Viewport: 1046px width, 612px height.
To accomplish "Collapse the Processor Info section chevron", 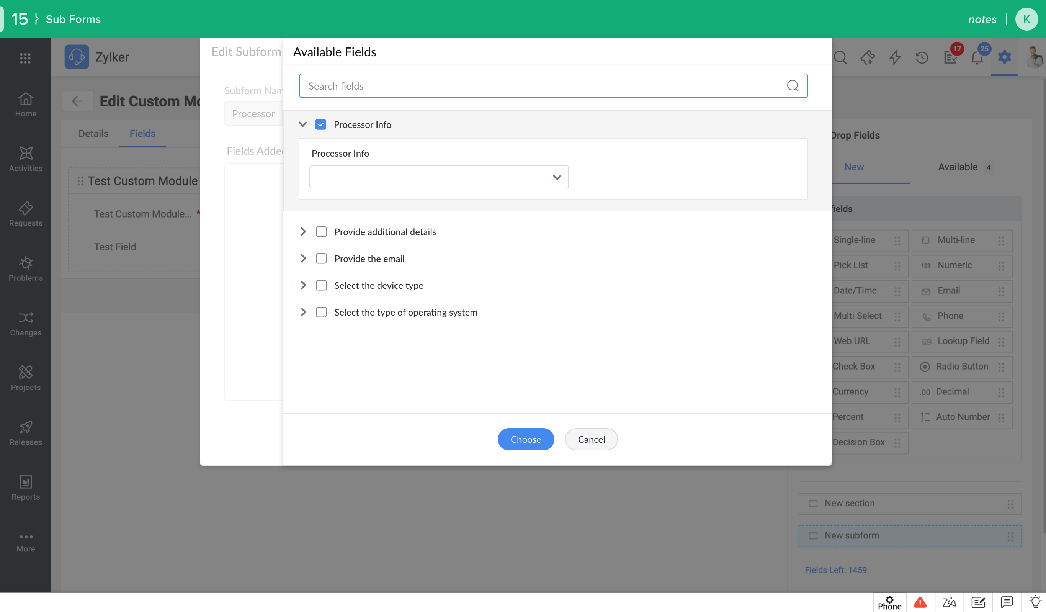I will 303,124.
